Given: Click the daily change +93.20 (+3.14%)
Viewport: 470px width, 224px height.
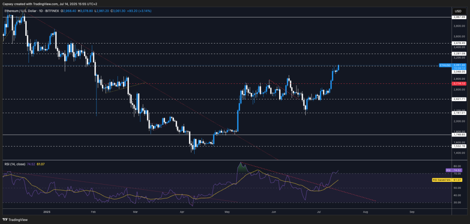Looking at the screenshot, I should point(139,11).
